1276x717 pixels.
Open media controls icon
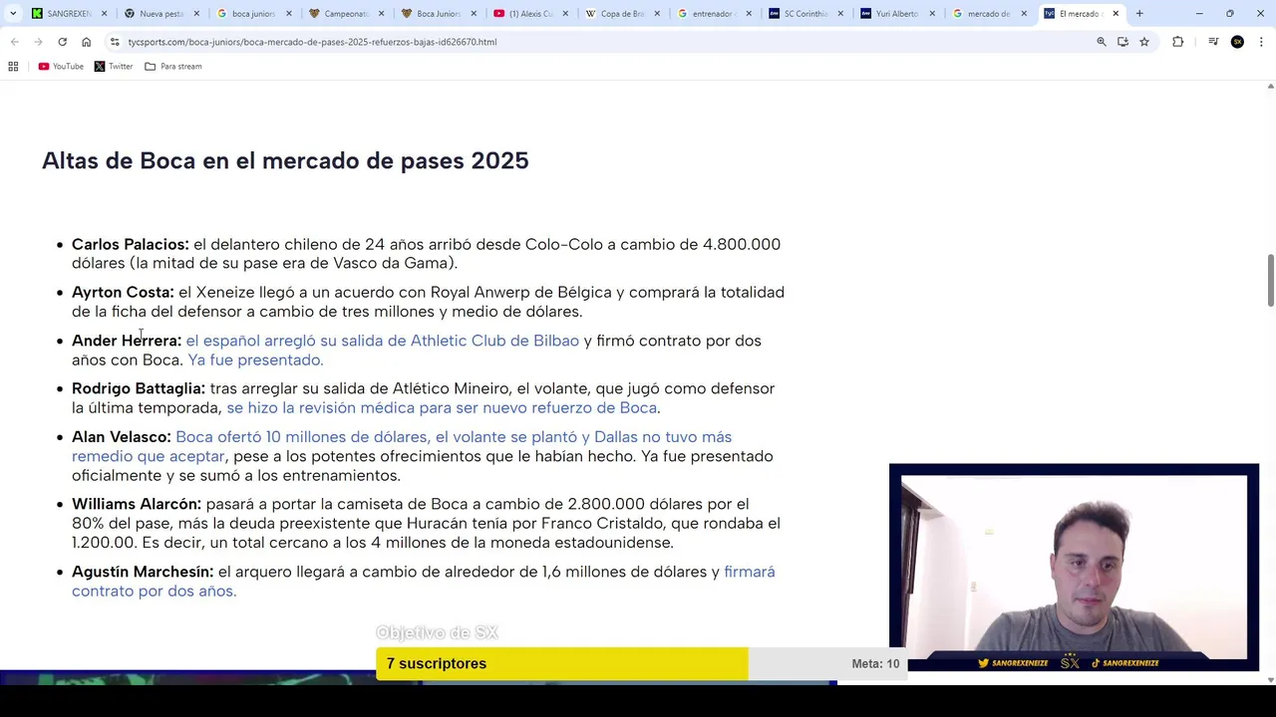pyautogui.click(x=1213, y=42)
